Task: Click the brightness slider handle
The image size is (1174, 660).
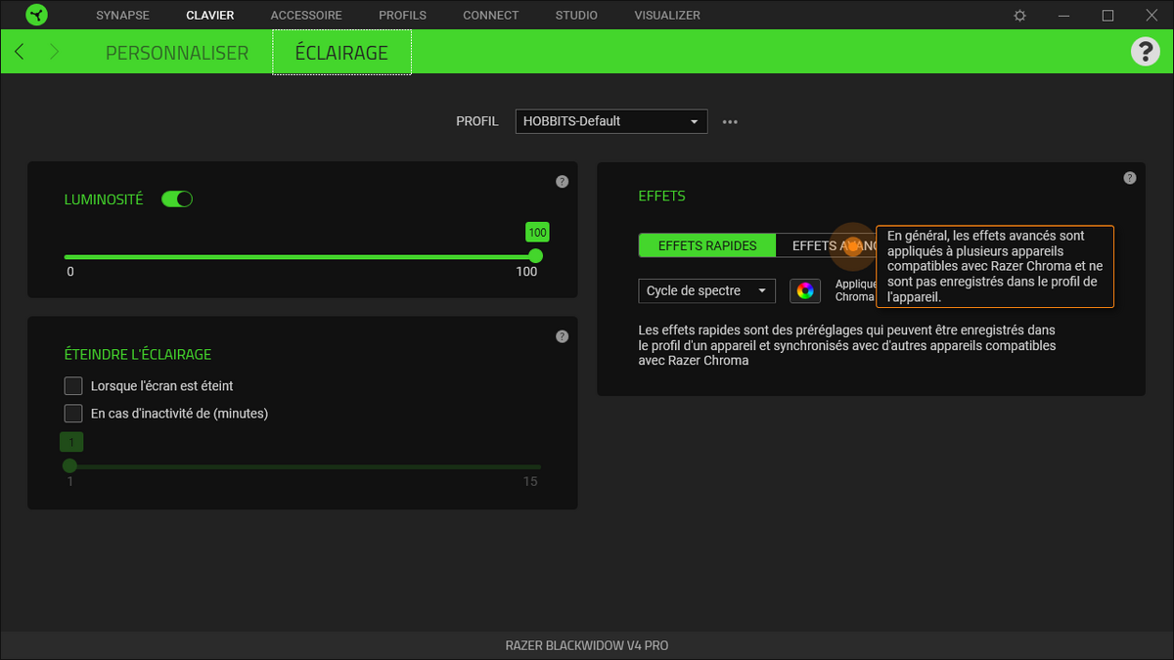Action: coord(535,256)
